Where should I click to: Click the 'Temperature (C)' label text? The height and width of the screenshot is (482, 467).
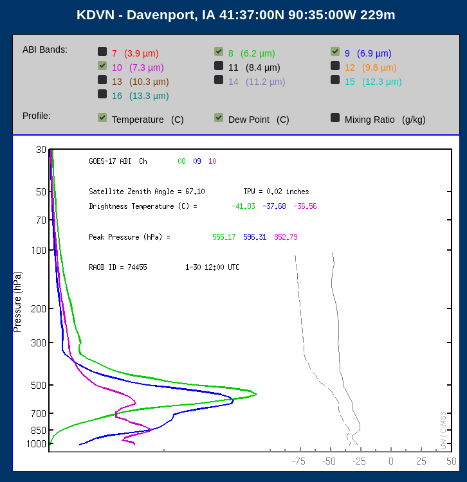(148, 120)
